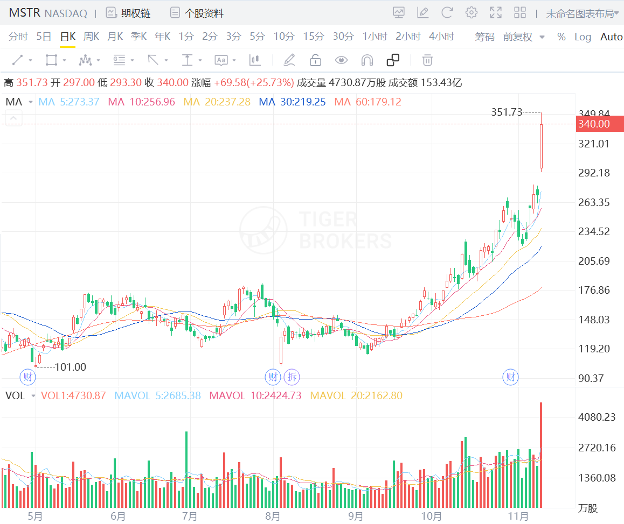
Task: Select the 日K daily candlestick tab
Action: (x=68, y=37)
